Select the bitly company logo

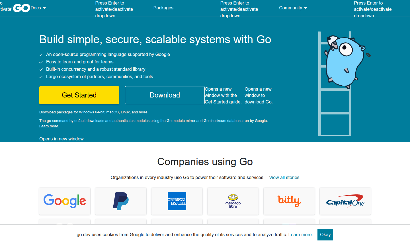coord(289,201)
